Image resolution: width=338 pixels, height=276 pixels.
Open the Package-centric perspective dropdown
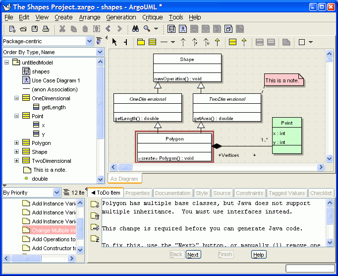(89, 41)
